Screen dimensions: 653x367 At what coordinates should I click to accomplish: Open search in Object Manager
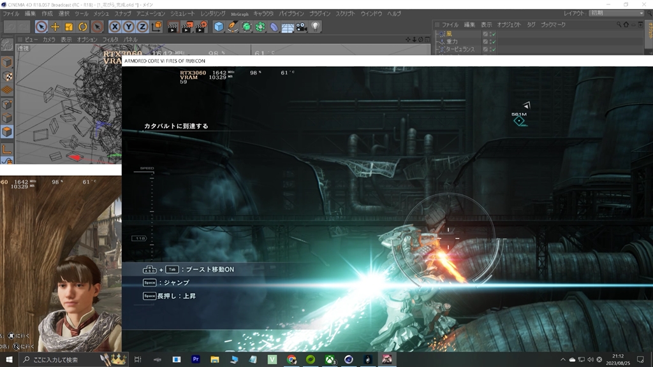(x=619, y=25)
